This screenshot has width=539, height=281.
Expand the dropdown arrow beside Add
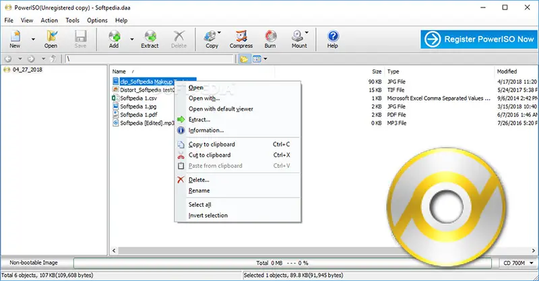tap(132, 39)
